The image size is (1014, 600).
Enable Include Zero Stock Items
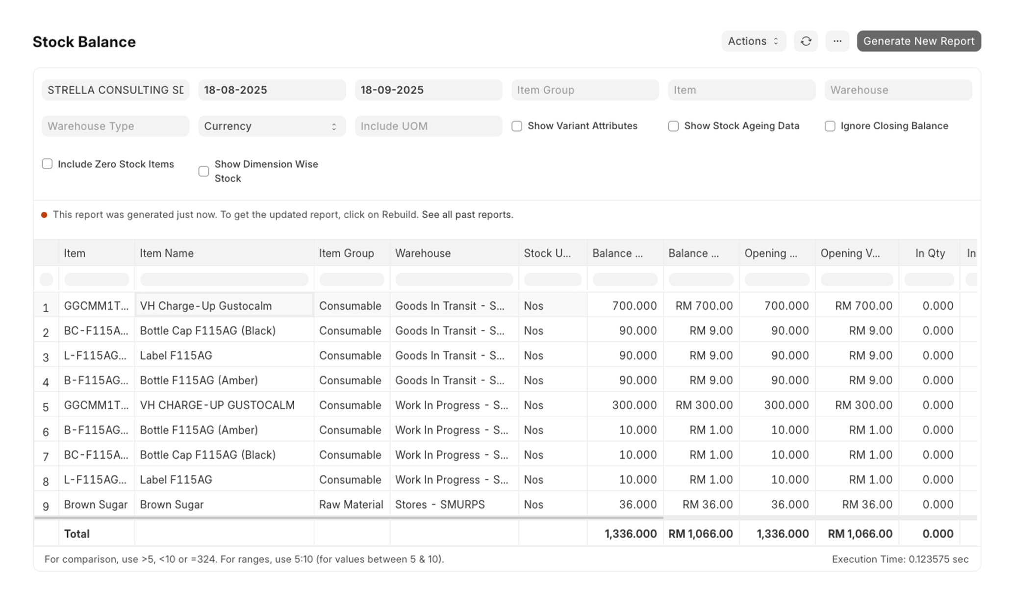pyautogui.click(x=47, y=164)
